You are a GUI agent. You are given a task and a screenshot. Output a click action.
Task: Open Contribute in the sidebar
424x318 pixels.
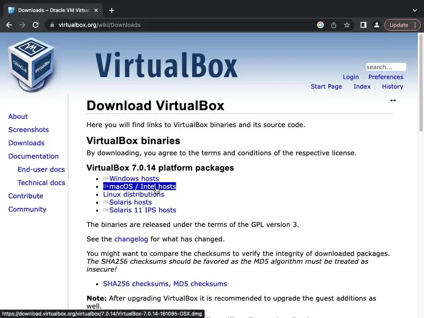click(x=26, y=196)
